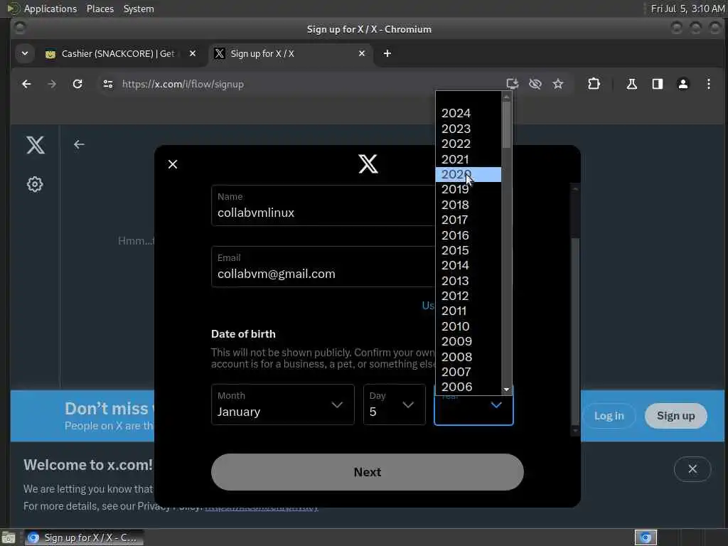Toggle the side panel icon
The width and height of the screenshot is (728, 546).
tap(657, 84)
